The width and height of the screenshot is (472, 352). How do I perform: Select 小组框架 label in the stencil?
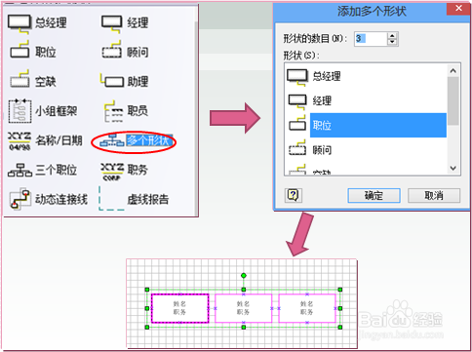tap(56, 111)
